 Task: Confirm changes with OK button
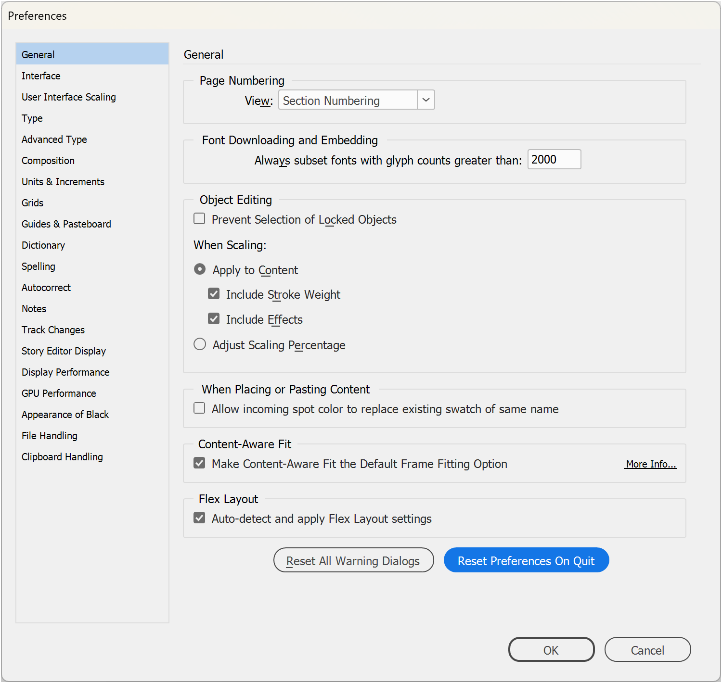point(551,650)
